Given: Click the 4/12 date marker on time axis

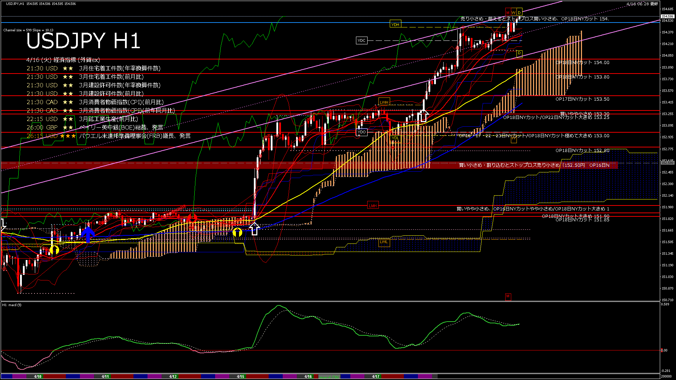Looking at the screenshot, I should [x=173, y=376].
